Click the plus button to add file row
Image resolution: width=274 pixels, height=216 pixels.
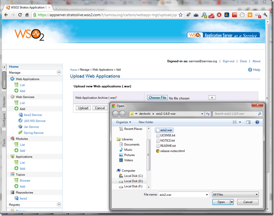click(x=212, y=98)
